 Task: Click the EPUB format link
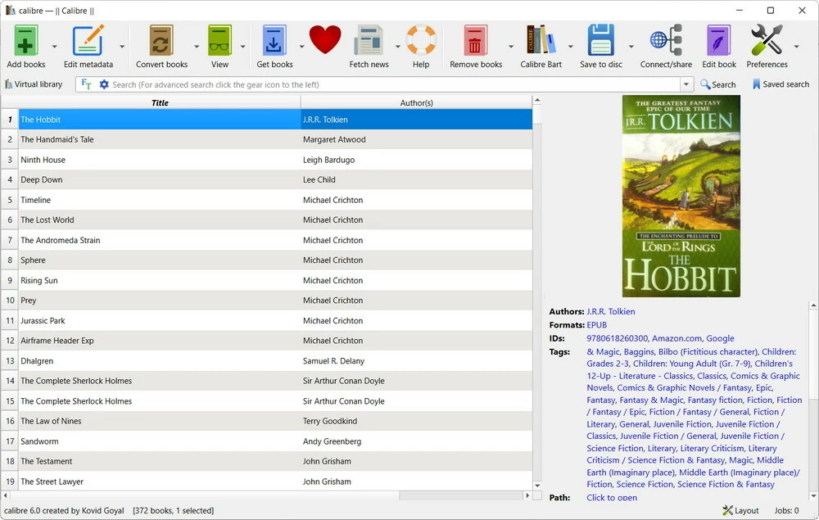596,325
